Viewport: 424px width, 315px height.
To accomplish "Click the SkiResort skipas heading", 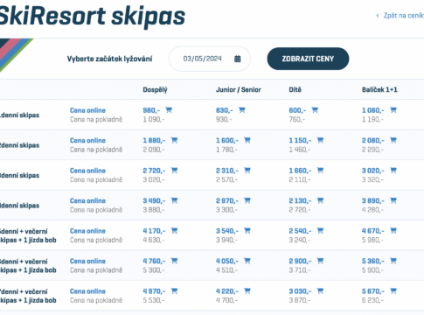I will click(92, 16).
